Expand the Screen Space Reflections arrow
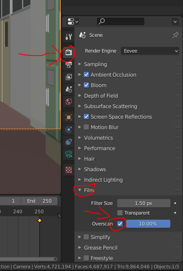Screen dimensions: 183x271 (80, 116)
